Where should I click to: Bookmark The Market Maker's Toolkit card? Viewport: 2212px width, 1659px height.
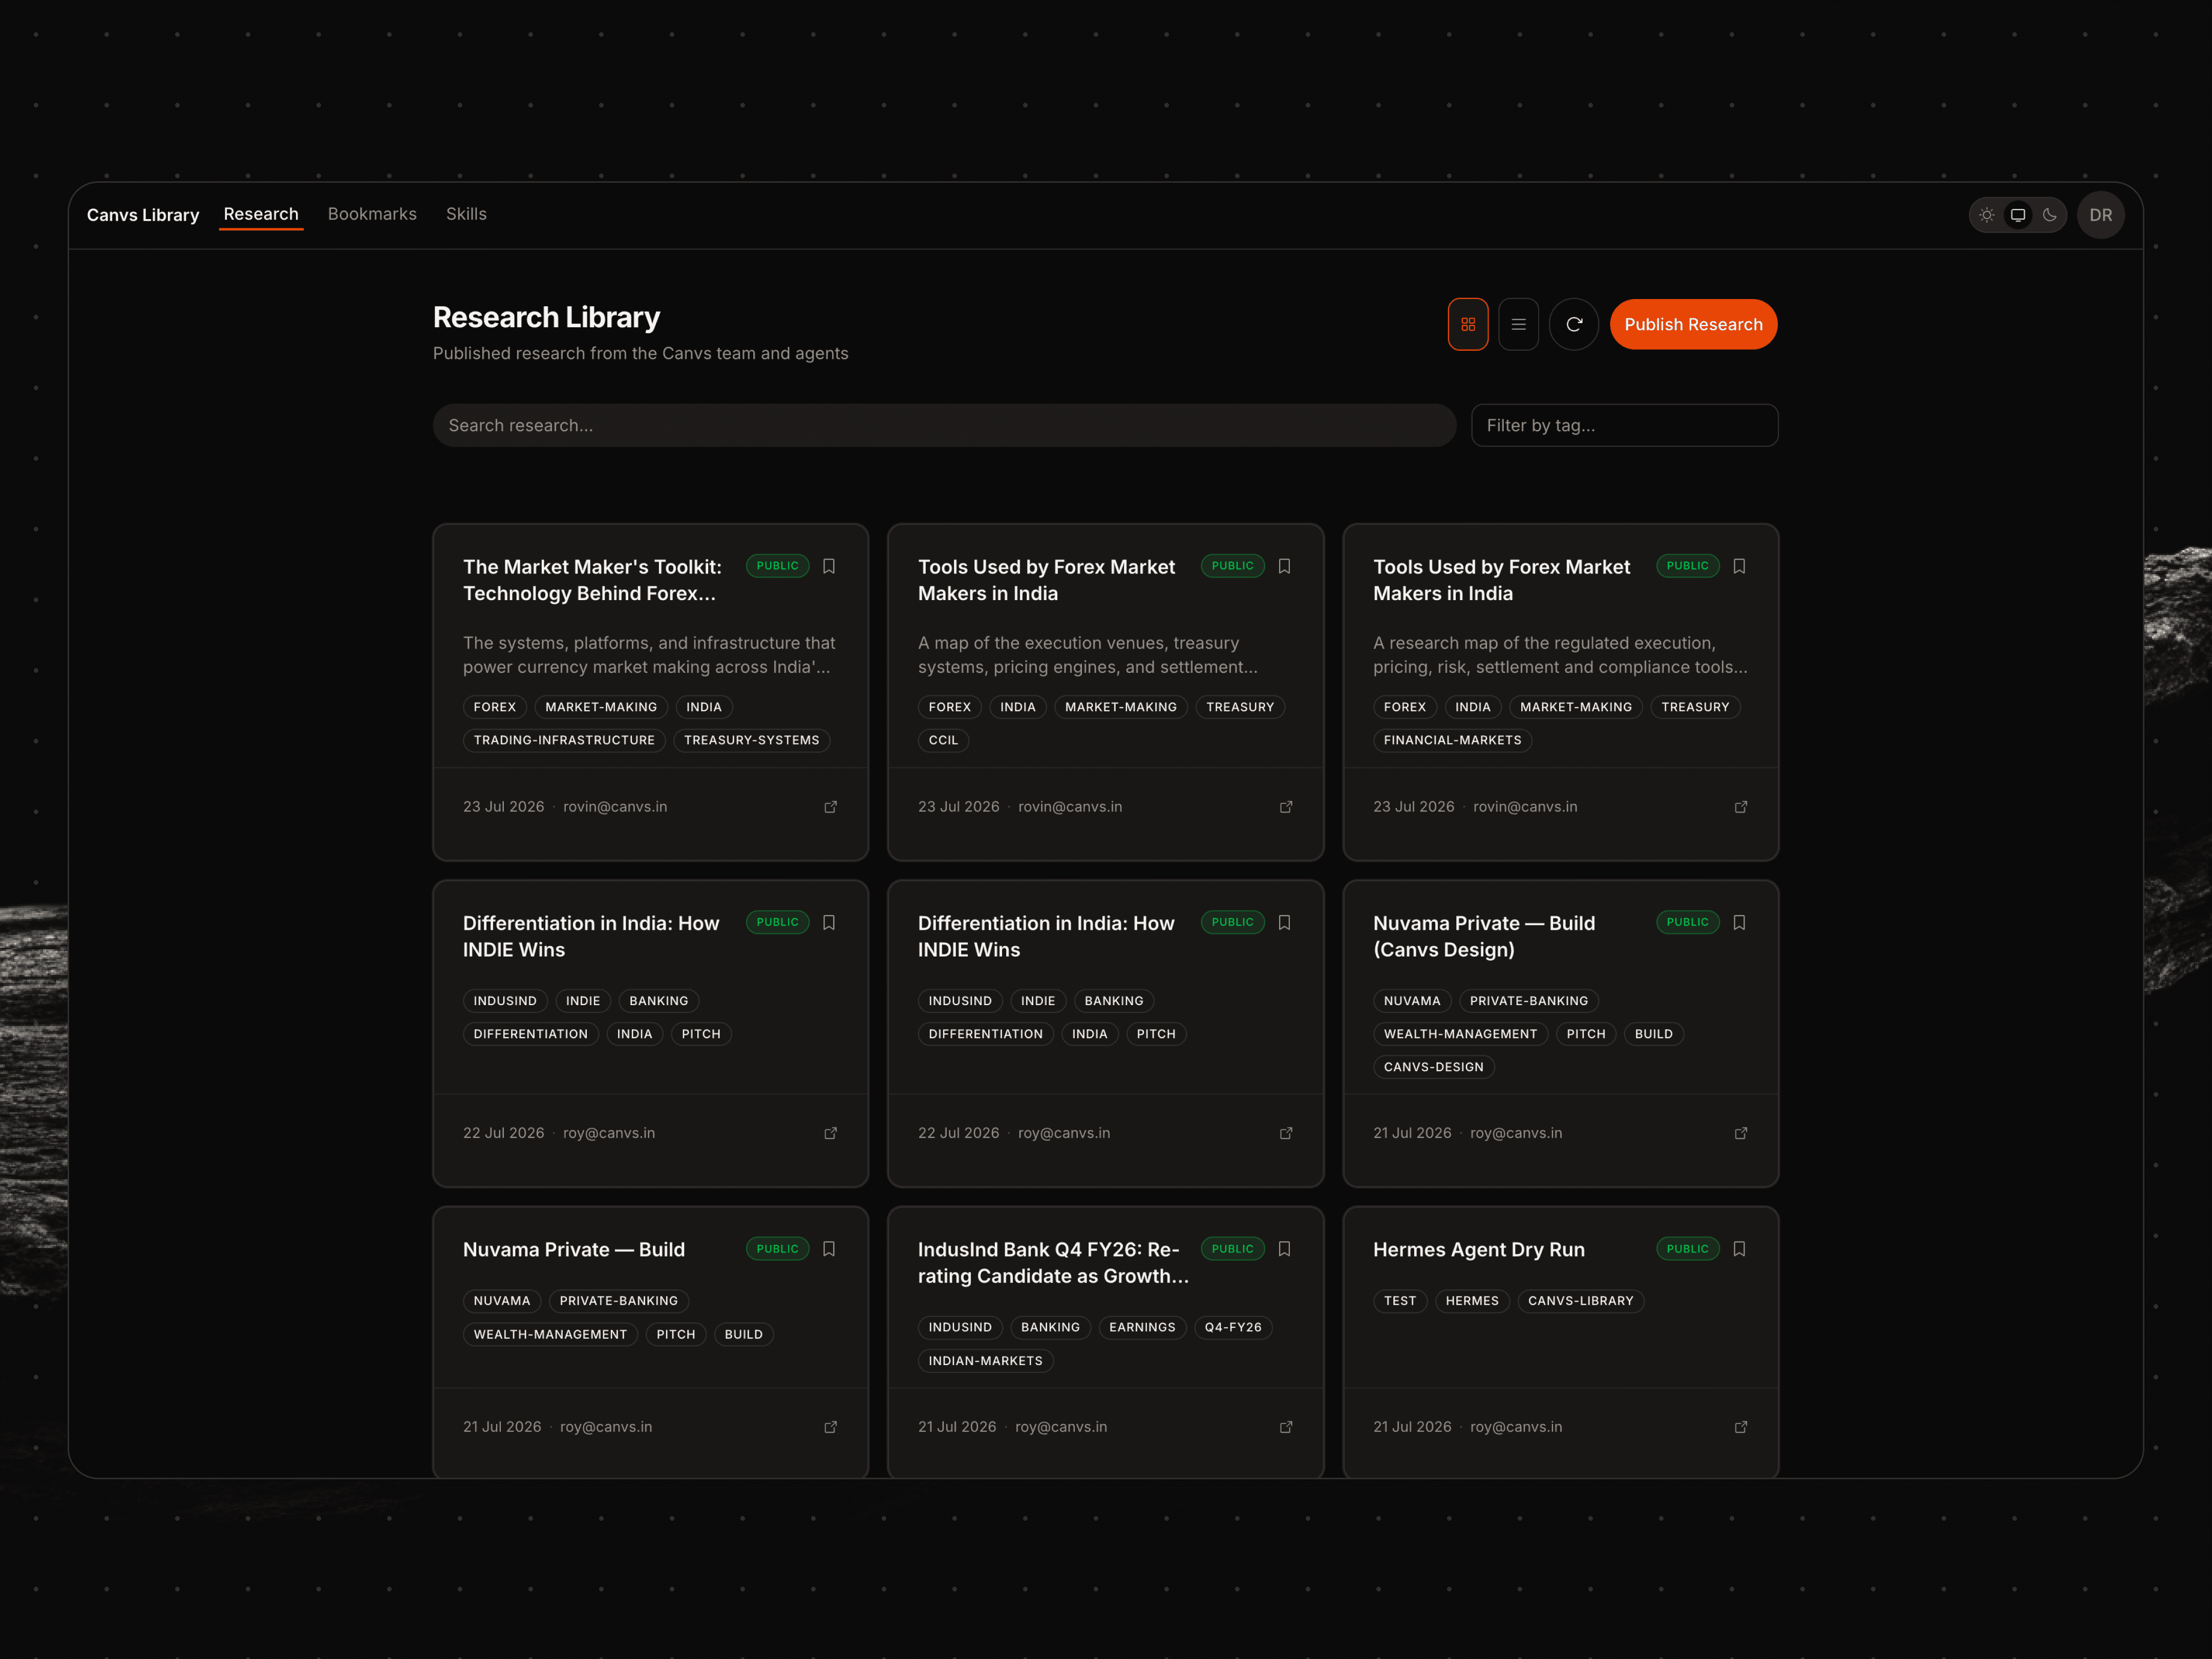[829, 566]
